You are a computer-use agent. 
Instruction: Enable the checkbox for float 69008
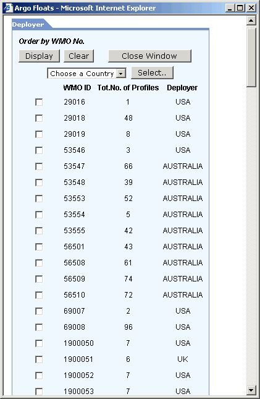pyautogui.click(x=39, y=327)
